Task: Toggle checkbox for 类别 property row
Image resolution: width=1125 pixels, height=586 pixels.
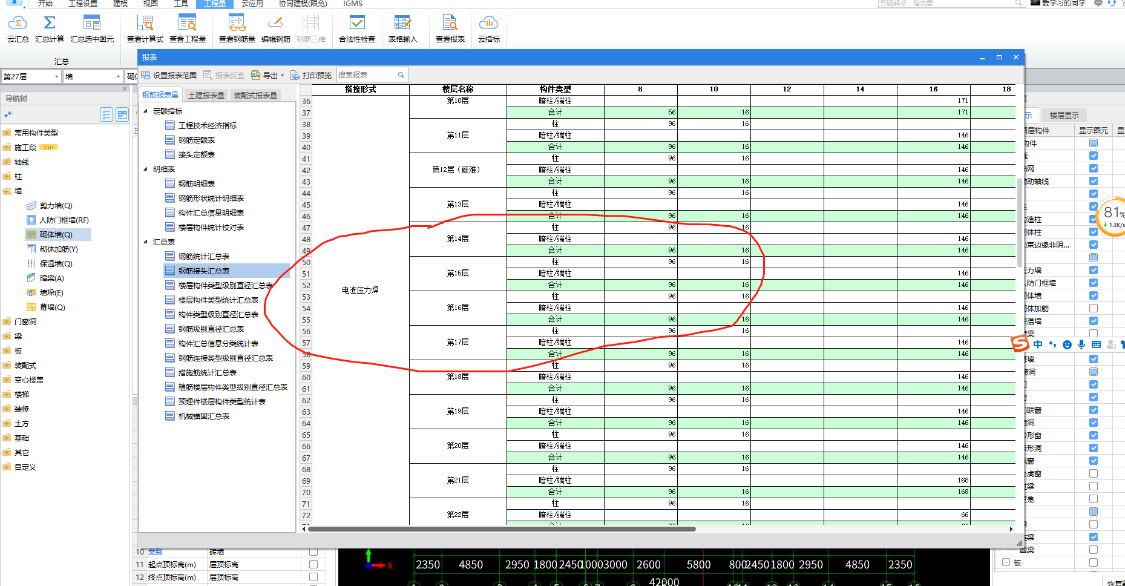Action: 313,551
